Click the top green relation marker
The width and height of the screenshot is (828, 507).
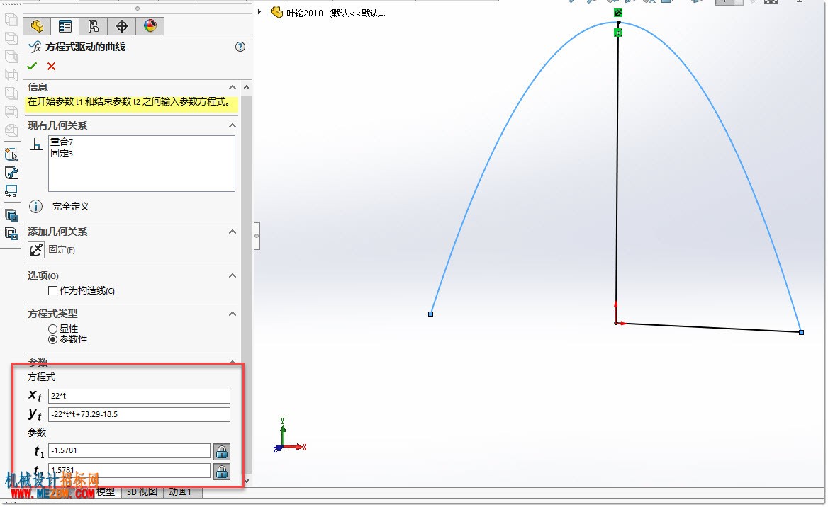pyautogui.click(x=618, y=13)
